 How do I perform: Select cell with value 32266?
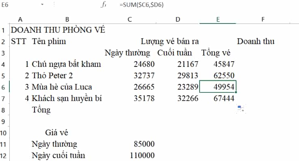pyautogui.click(x=188, y=99)
